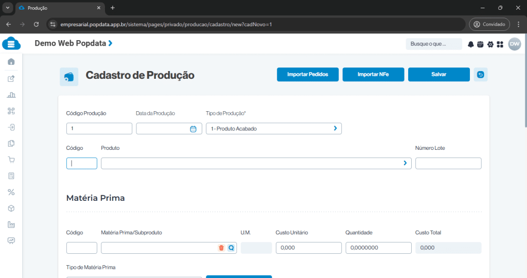The image size is (527, 278).
Task: Click the home icon in sidebar
Action: (x=11, y=62)
